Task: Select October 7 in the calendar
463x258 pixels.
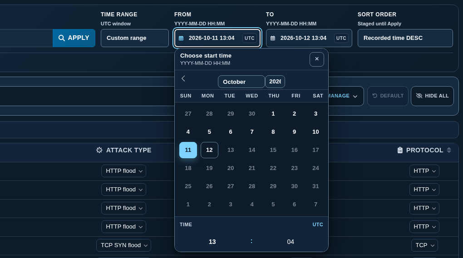Action: pyautogui.click(x=252, y=132)
